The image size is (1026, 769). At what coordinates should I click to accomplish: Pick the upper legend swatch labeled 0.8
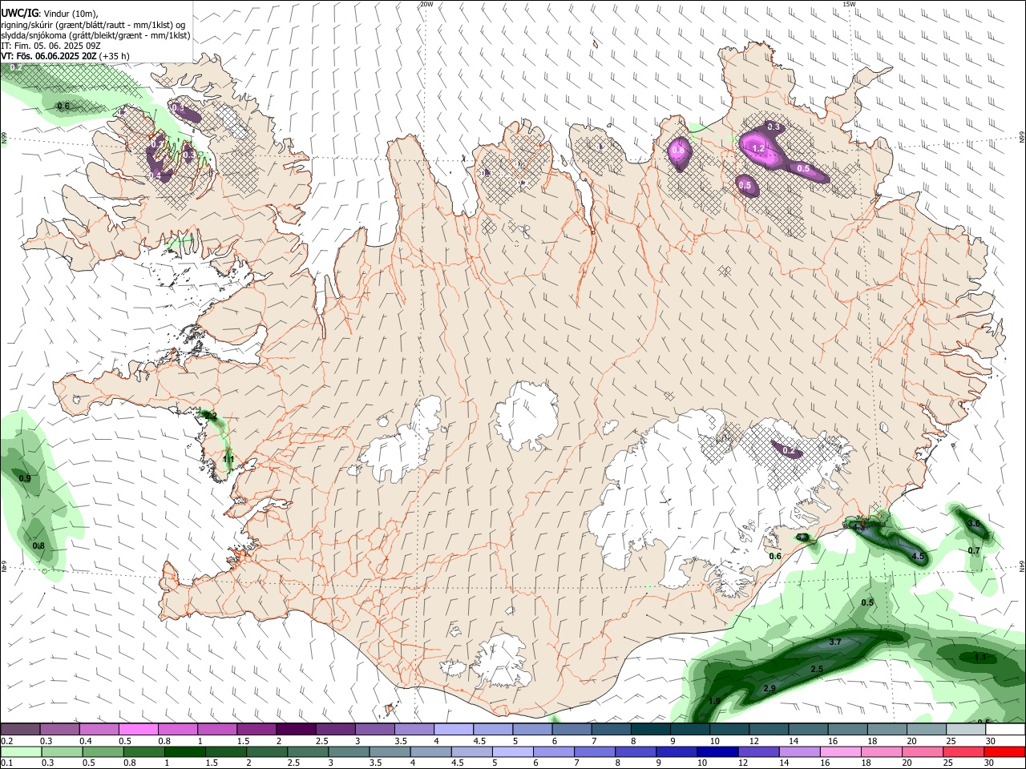pyautogui.click(x=177, y=729)
